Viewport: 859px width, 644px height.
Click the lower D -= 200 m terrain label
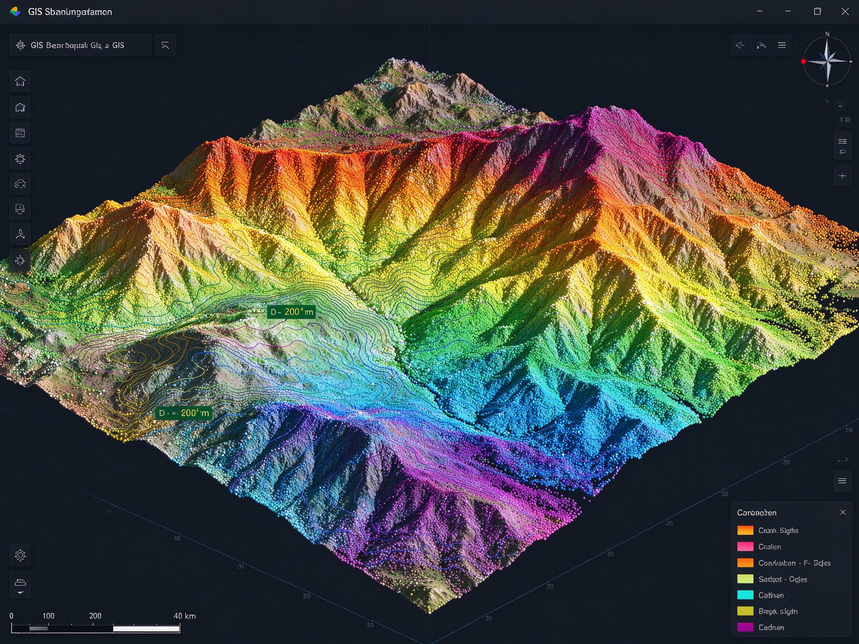pos(184,413)
